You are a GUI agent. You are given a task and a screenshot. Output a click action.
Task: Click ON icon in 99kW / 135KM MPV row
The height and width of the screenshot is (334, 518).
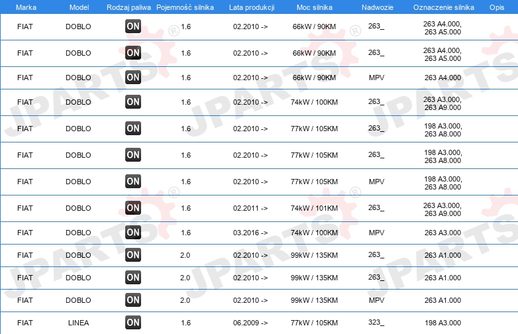[133, 300]
